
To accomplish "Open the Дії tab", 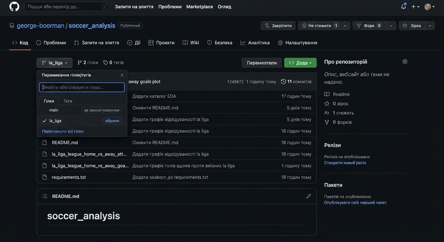I will [x=134, y=43].
